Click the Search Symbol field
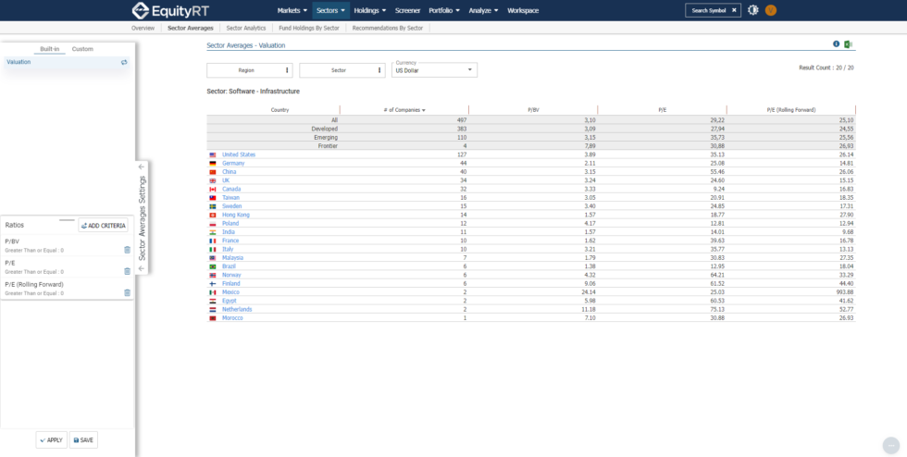907x457 pixels. pyautogui.click(x=713, y=10)
